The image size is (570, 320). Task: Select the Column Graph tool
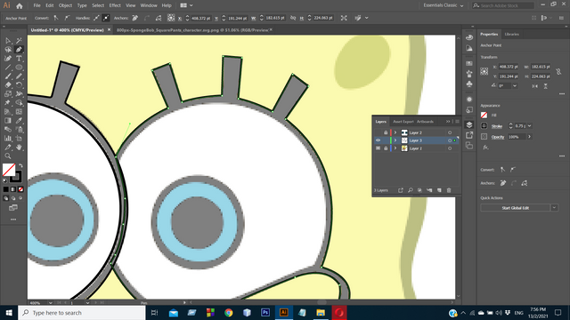coord(8,139)
